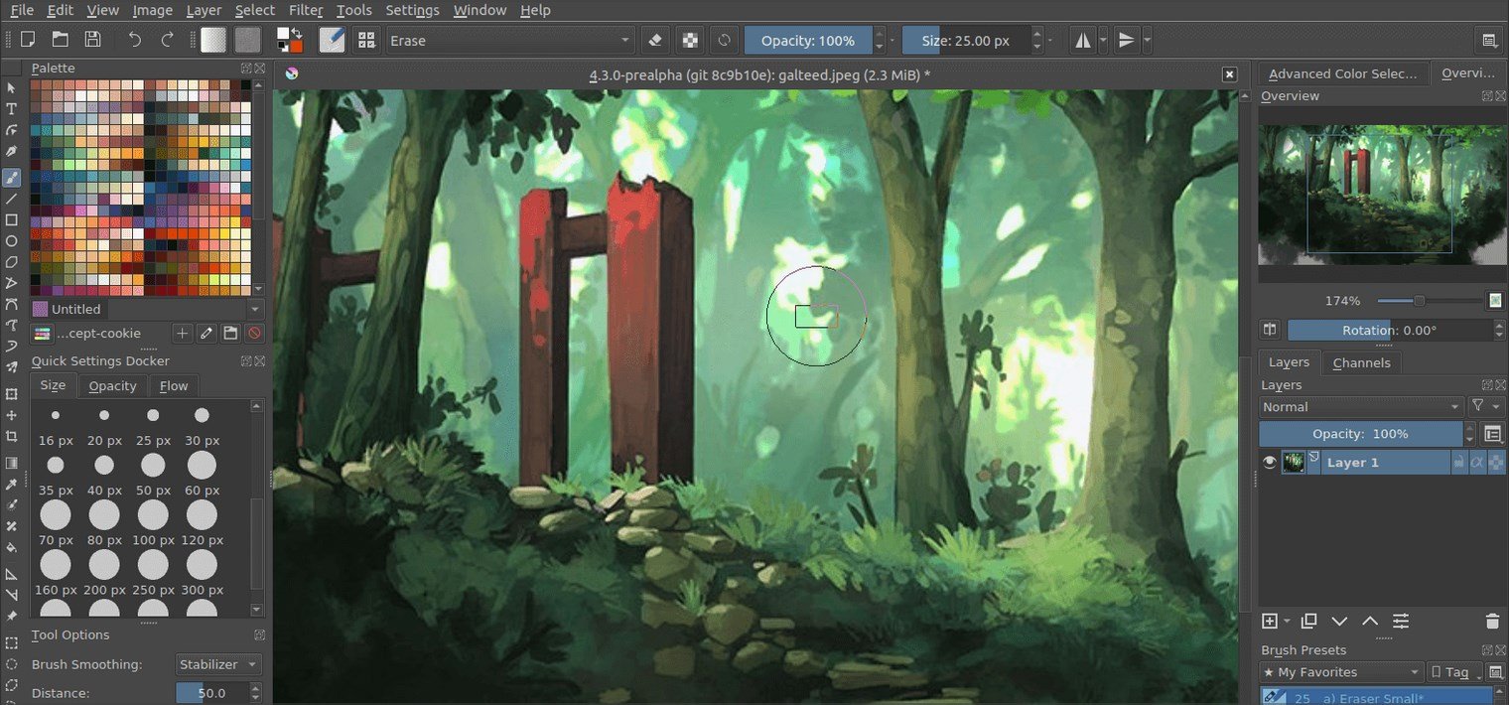Click the Distance 50.0 value field

tap(211, 693)
